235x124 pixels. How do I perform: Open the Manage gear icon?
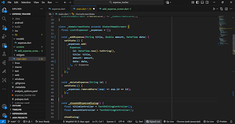pos(4,115)
